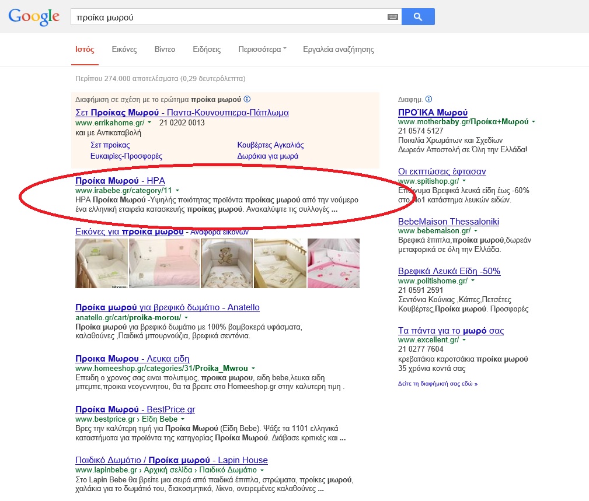Image resolution: width=589 pixels, height=501 pixels.
Task: Click the result count text Περίπου 274.000 αποτελέσματα
Action: pyautogui.click(x=161, y=78)
